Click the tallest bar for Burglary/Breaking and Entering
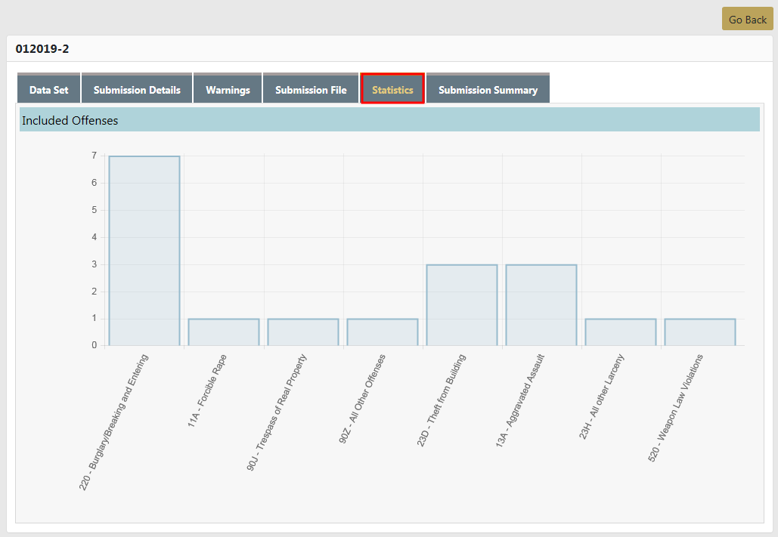The image size is (778, 537). [144, 251]
